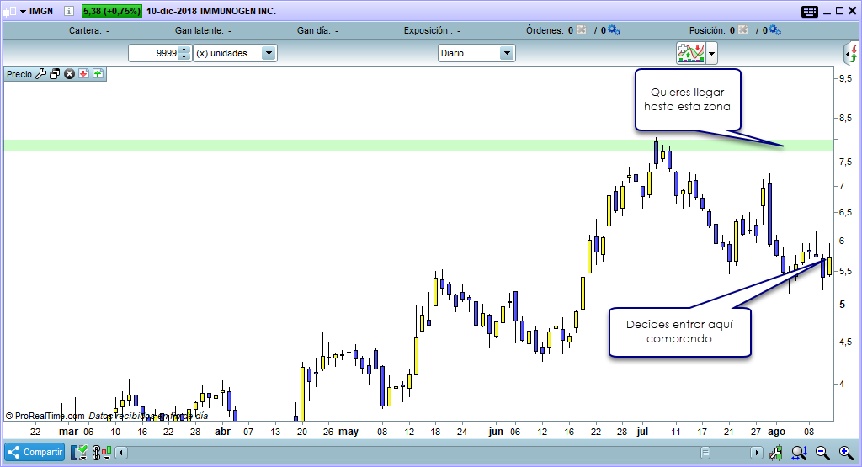Viewport: 862px width, 467px height.
Task: Click the virtual keyboard icon in title bar
Action: (x=810, y=12)
